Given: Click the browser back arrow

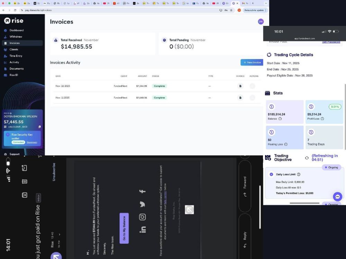Looking at the screenshot, I should pyautogui.click(x=3, y=10).
